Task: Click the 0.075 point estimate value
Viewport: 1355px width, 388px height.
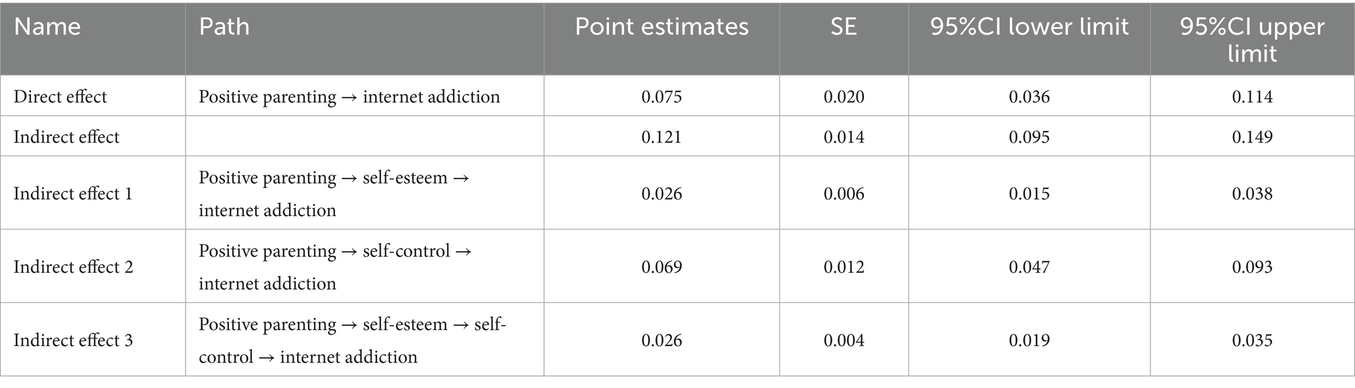Action: tap(661, 97)
